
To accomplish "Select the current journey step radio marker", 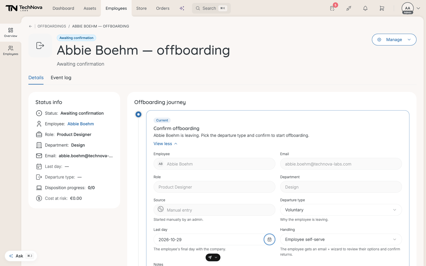I will 138,114.
